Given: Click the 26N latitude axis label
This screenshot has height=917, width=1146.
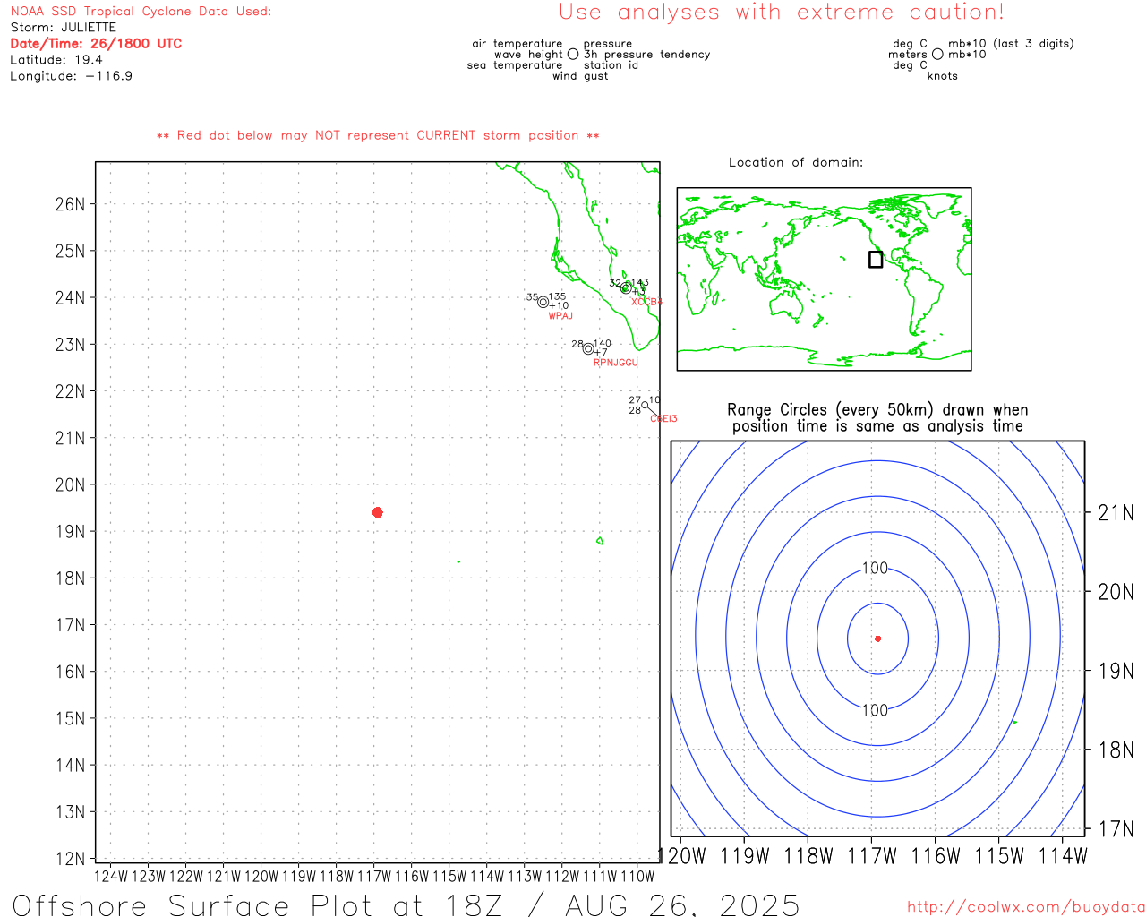Looking at the screenshot, I should [x=70, y=204].
